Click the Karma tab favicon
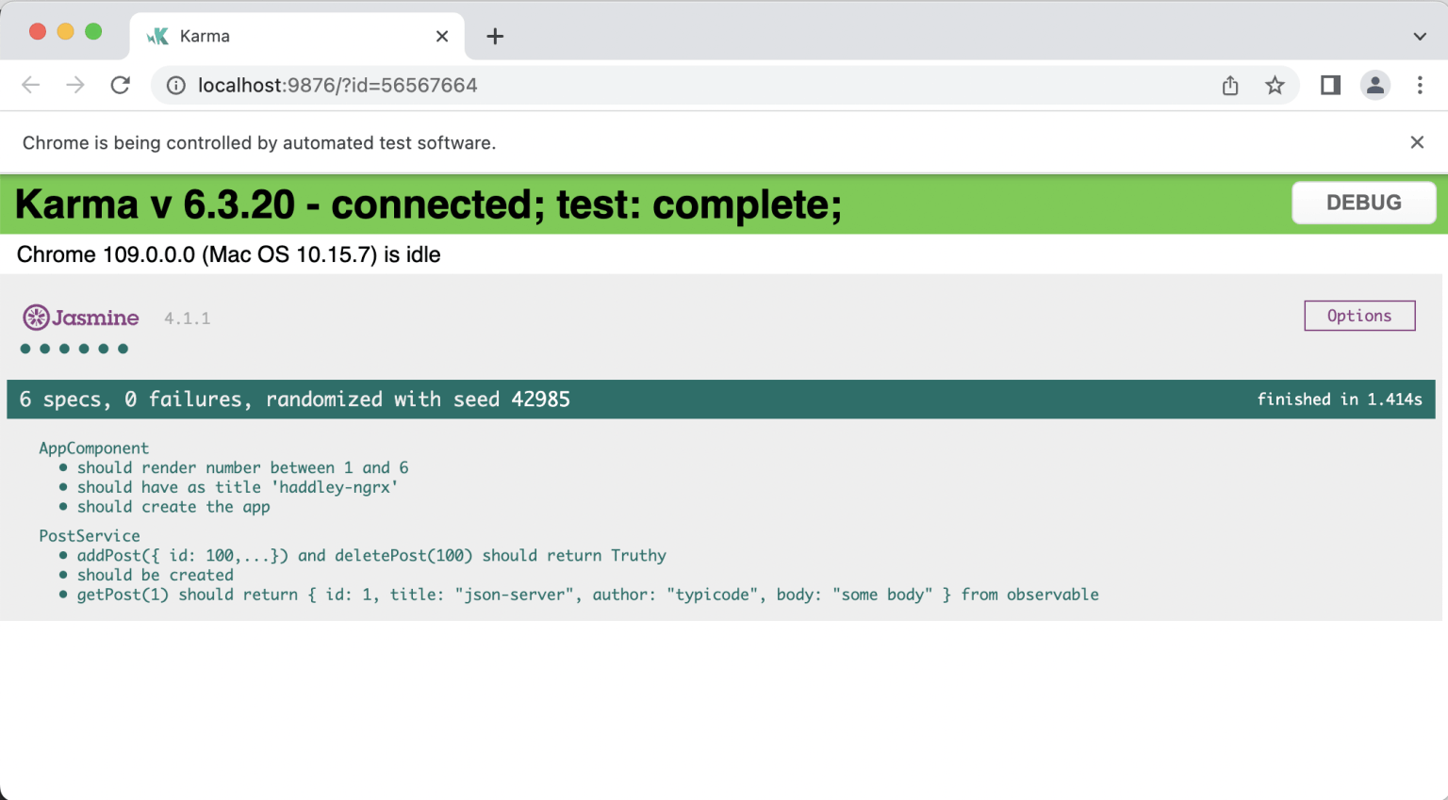Image resolution: width=1448 pixels, height=800 pixels. pos(157,36)
